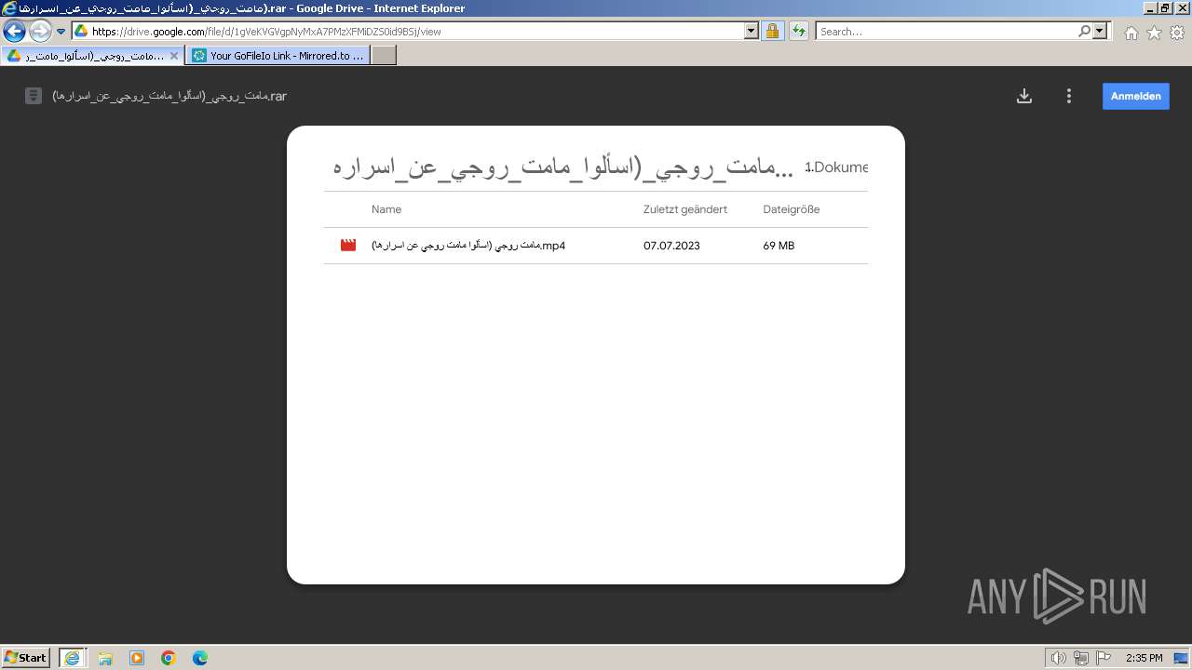Open the mp4 file row entry
This screenshot has width=1192, height=670.
coord(596,246)
